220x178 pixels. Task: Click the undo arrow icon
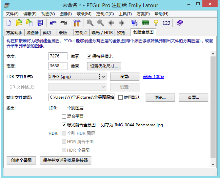tap(53, 23)
